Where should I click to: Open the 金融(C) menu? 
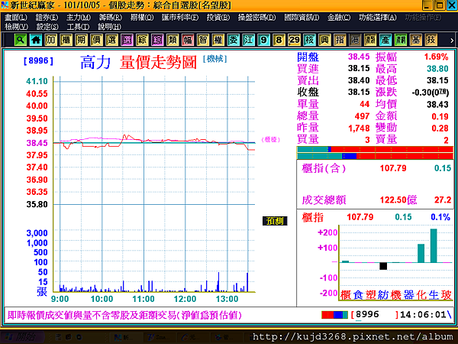[x=339, y=18]
